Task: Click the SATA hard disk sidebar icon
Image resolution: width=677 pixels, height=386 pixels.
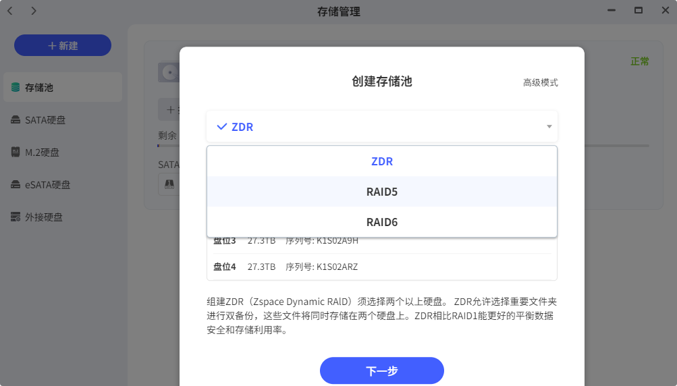Action: (16, 120)
